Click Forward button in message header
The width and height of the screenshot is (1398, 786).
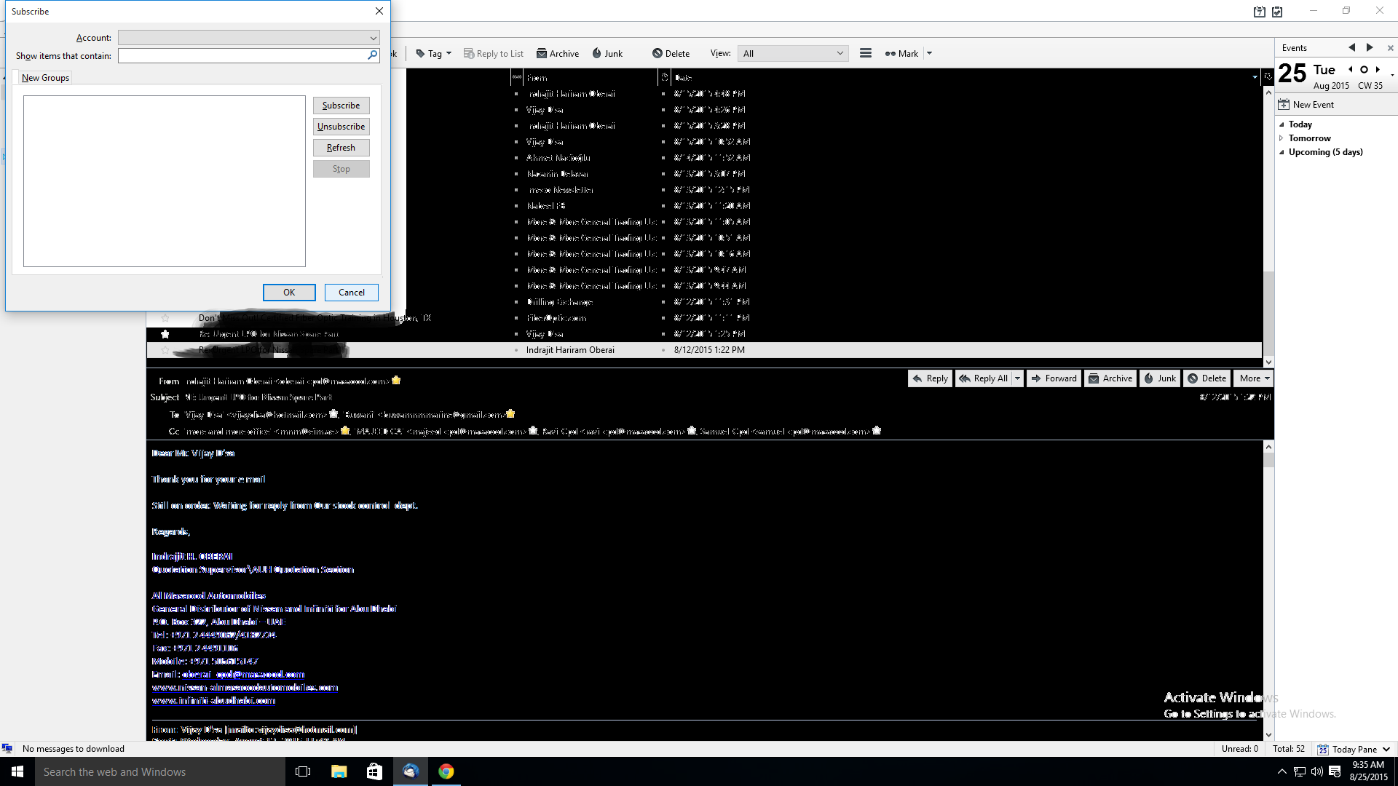1054,378
